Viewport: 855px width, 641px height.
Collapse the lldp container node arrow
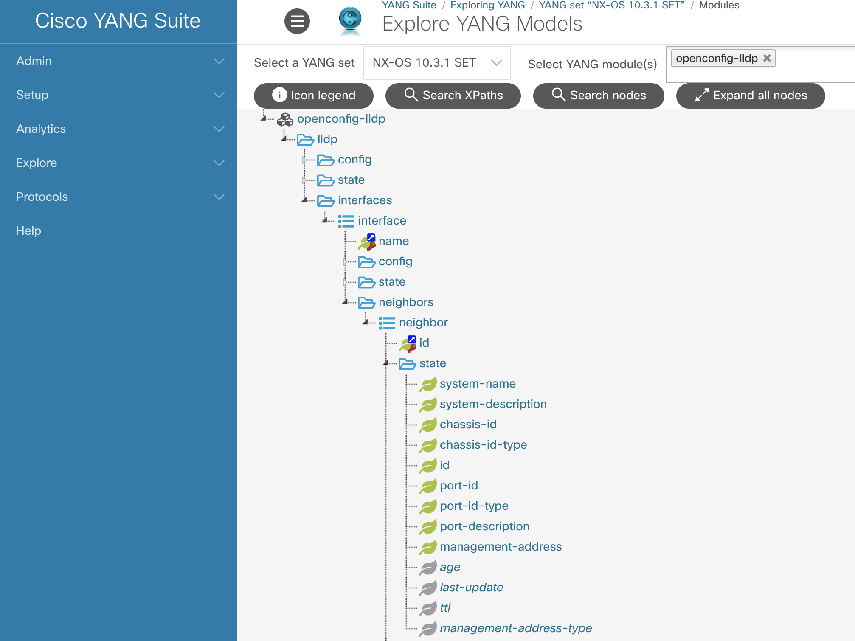(x=284, y=139)
